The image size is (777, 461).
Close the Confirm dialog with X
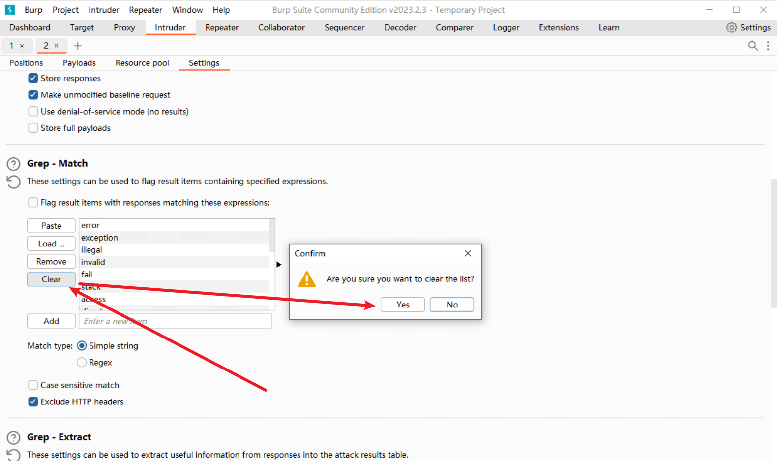pos(468,253)
